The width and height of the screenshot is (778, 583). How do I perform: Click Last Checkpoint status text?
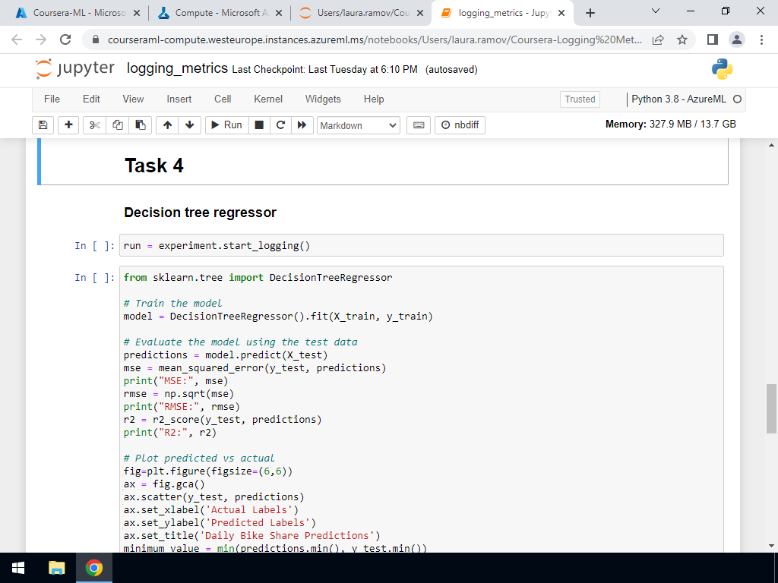point(324,69)
